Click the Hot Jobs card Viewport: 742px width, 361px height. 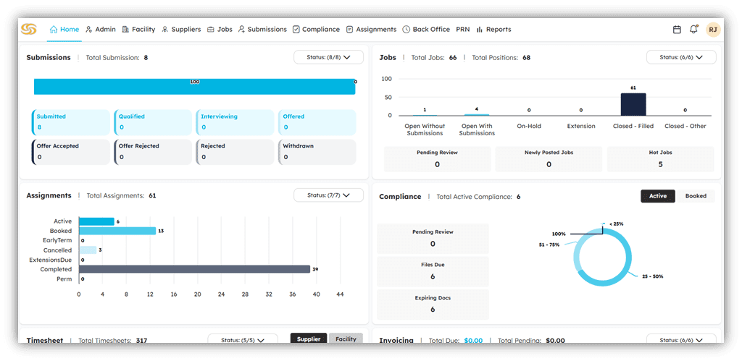click(660, 159)
